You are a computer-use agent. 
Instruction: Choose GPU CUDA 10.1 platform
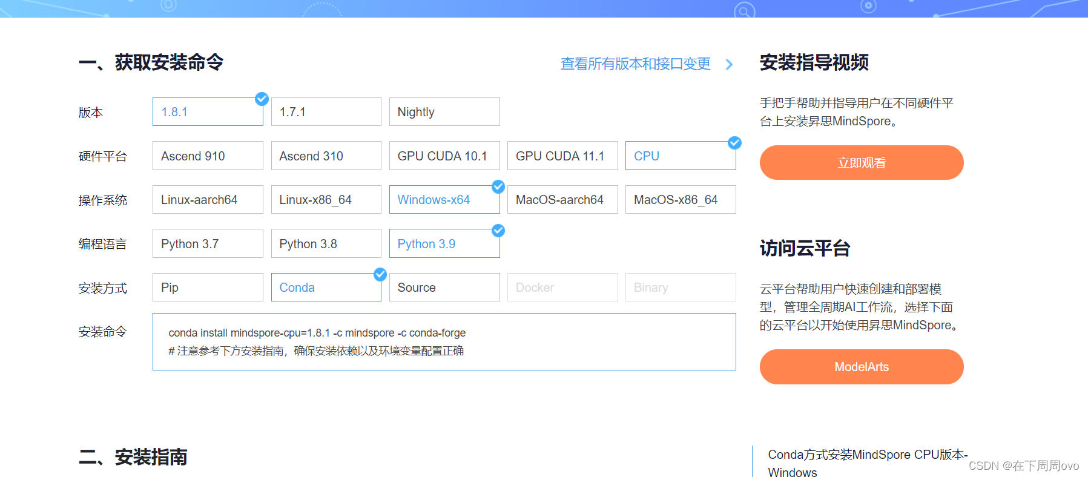[x=444, y=156]
